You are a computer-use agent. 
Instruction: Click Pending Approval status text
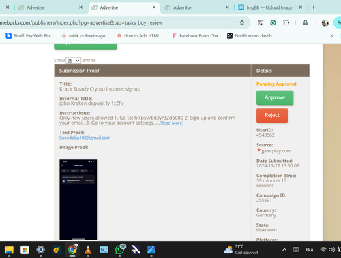(276, 84)
